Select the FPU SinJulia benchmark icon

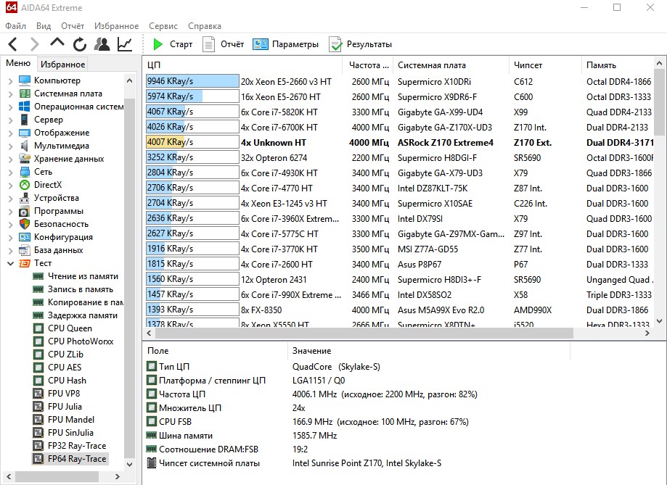(38, 433)
